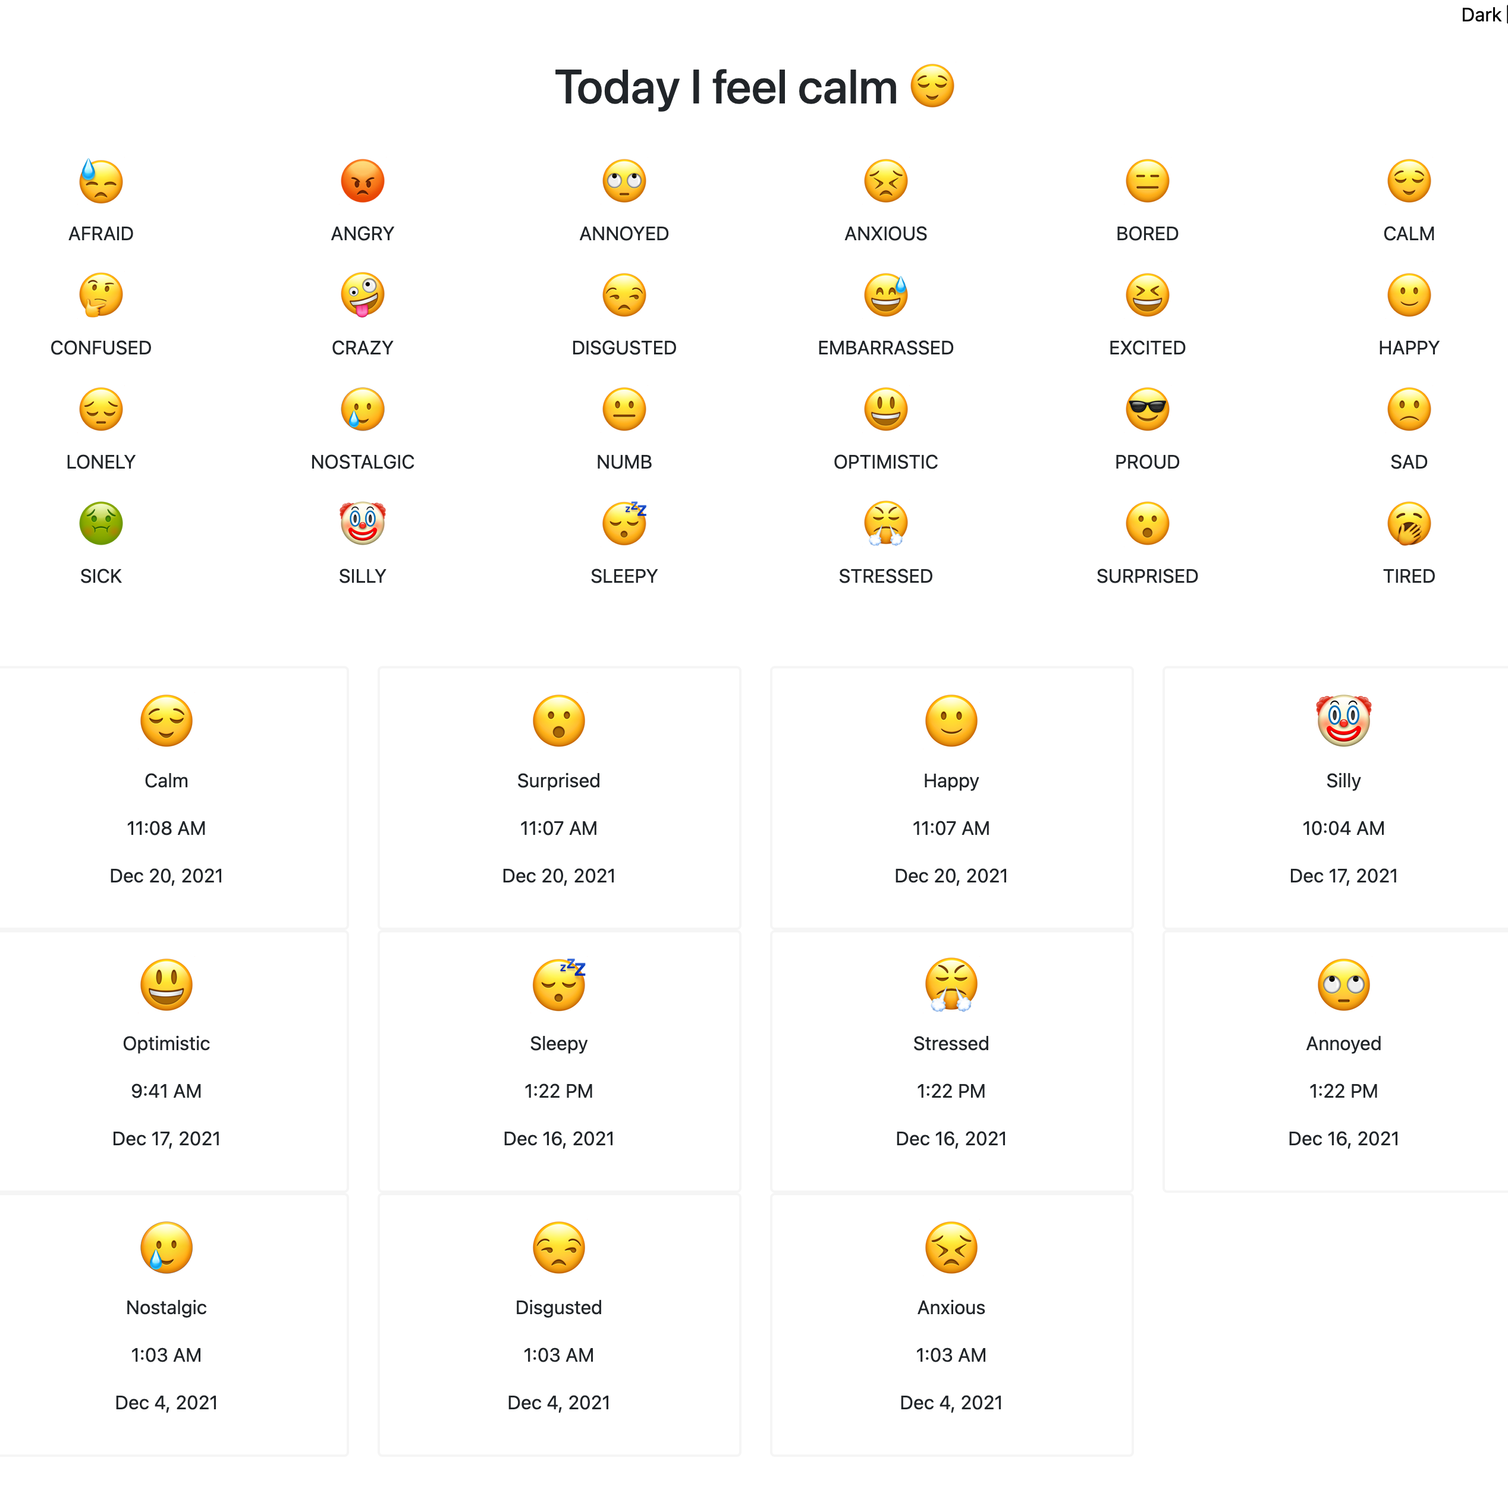Click the NUMB mood label
Viewport: 1508px width, 1508px height.
624,462
